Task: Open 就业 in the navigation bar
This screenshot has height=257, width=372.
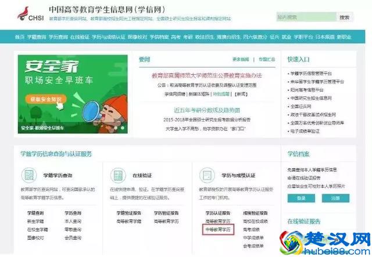Action: click(287, 37)
